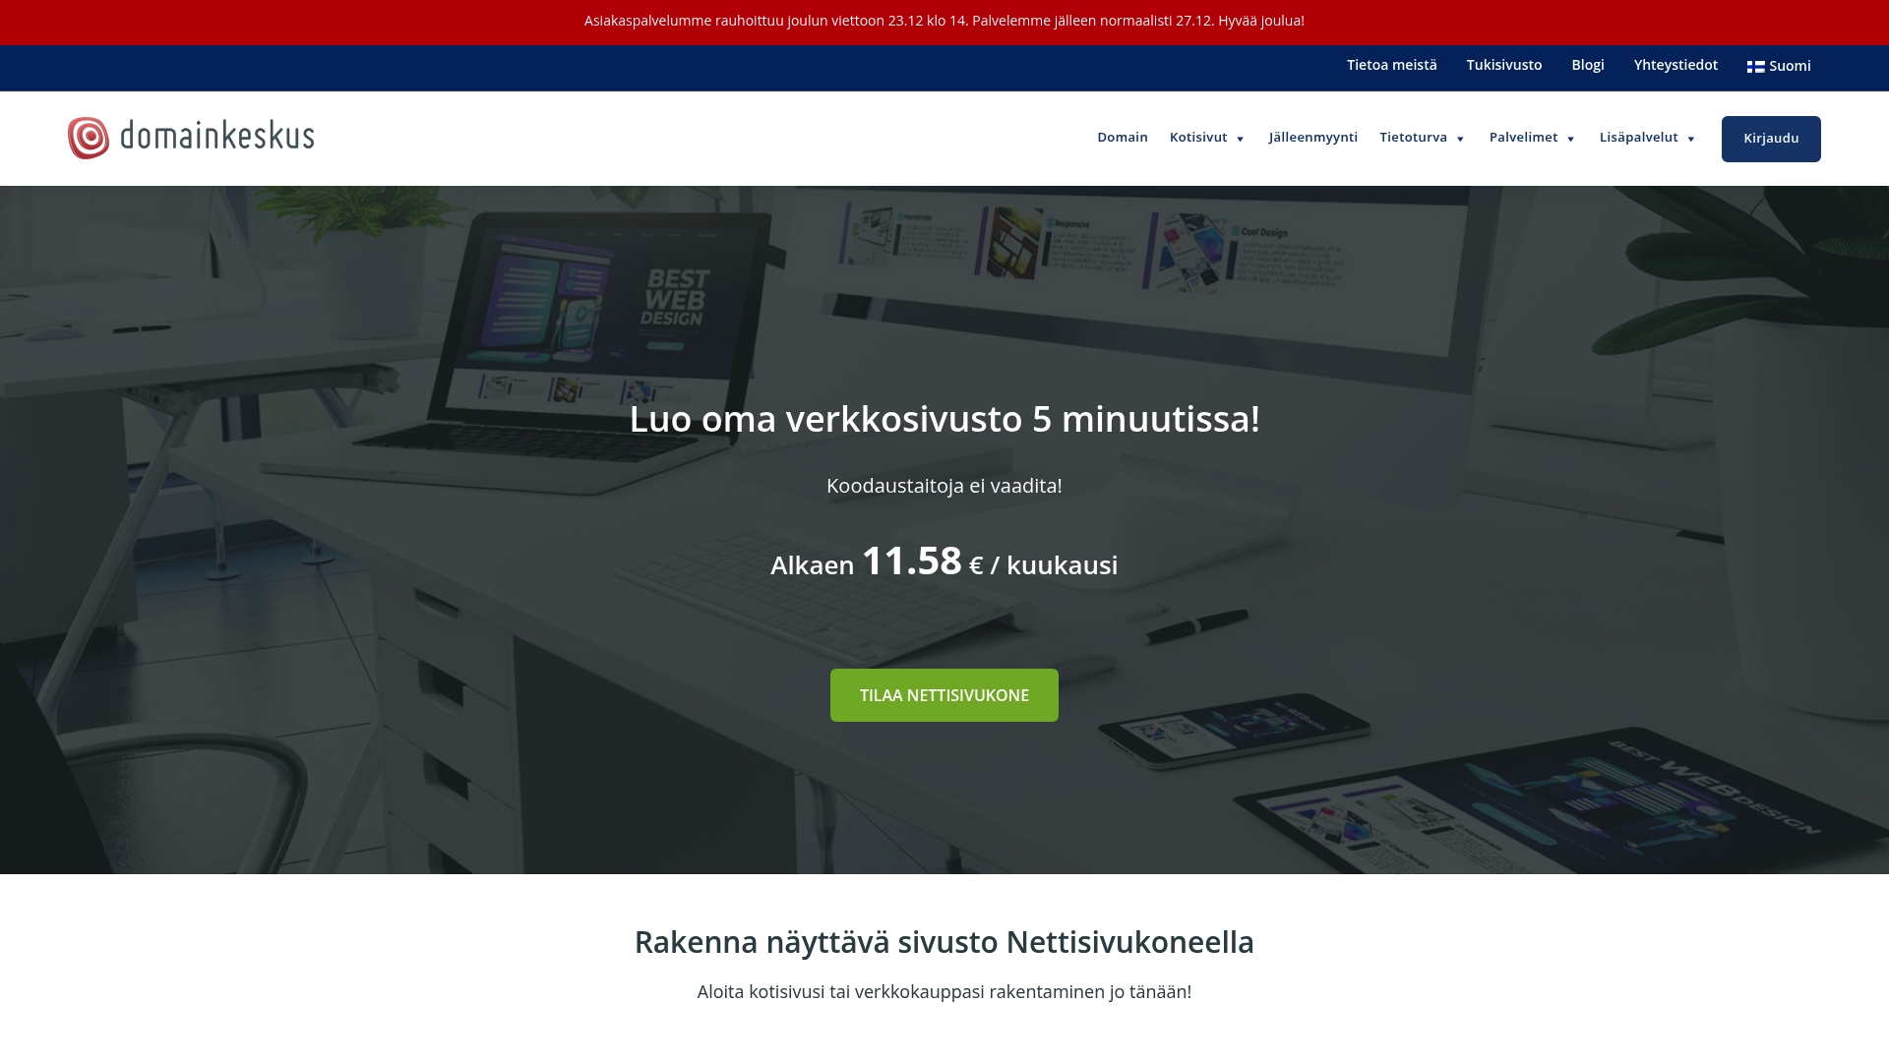Click the Palvelimet menu label
1889x1062 pixels.
(x=1522, y=138)
